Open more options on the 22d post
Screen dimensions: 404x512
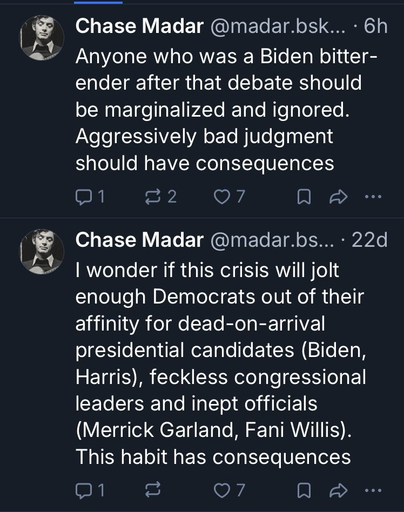click(x=373, y=490)
